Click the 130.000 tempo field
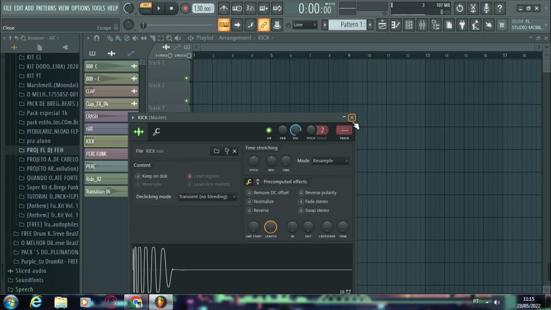 coord(203,8)
